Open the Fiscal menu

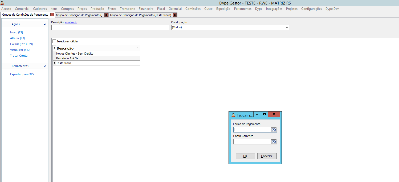click(161, 9)
